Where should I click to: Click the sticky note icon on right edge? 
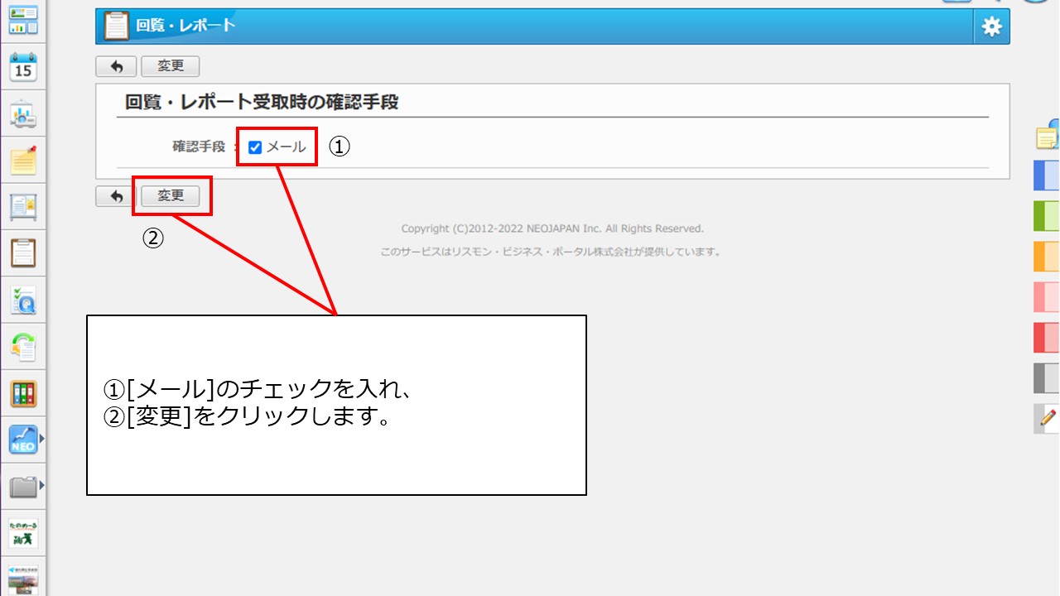(1048, 135)
